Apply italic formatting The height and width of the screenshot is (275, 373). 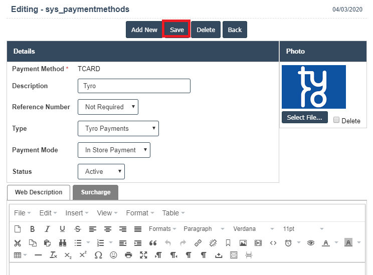[x=47, y=229]
